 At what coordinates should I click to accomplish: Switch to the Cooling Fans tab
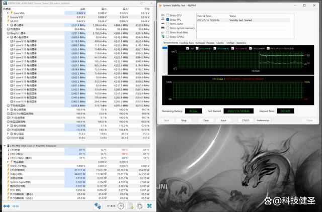[187, 43]
